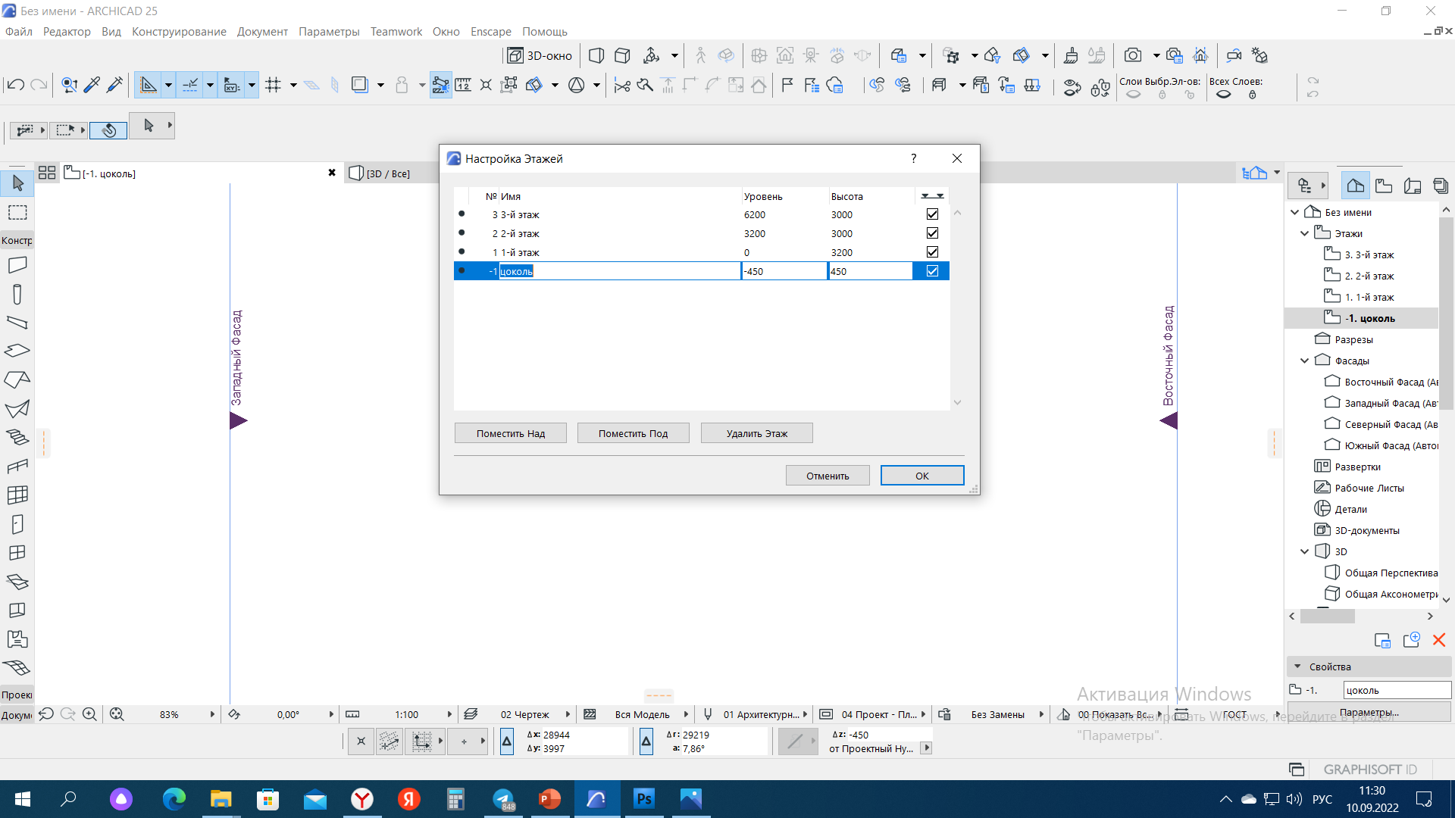Open Project Map home icon in navigator

(1355, 186)
